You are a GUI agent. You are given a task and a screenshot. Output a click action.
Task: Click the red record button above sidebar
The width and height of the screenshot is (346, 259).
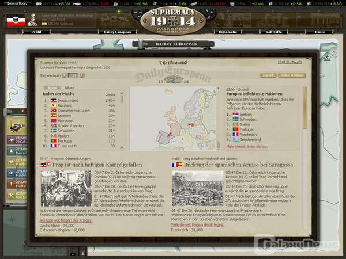pyautogui.click(x=22, y=111)
